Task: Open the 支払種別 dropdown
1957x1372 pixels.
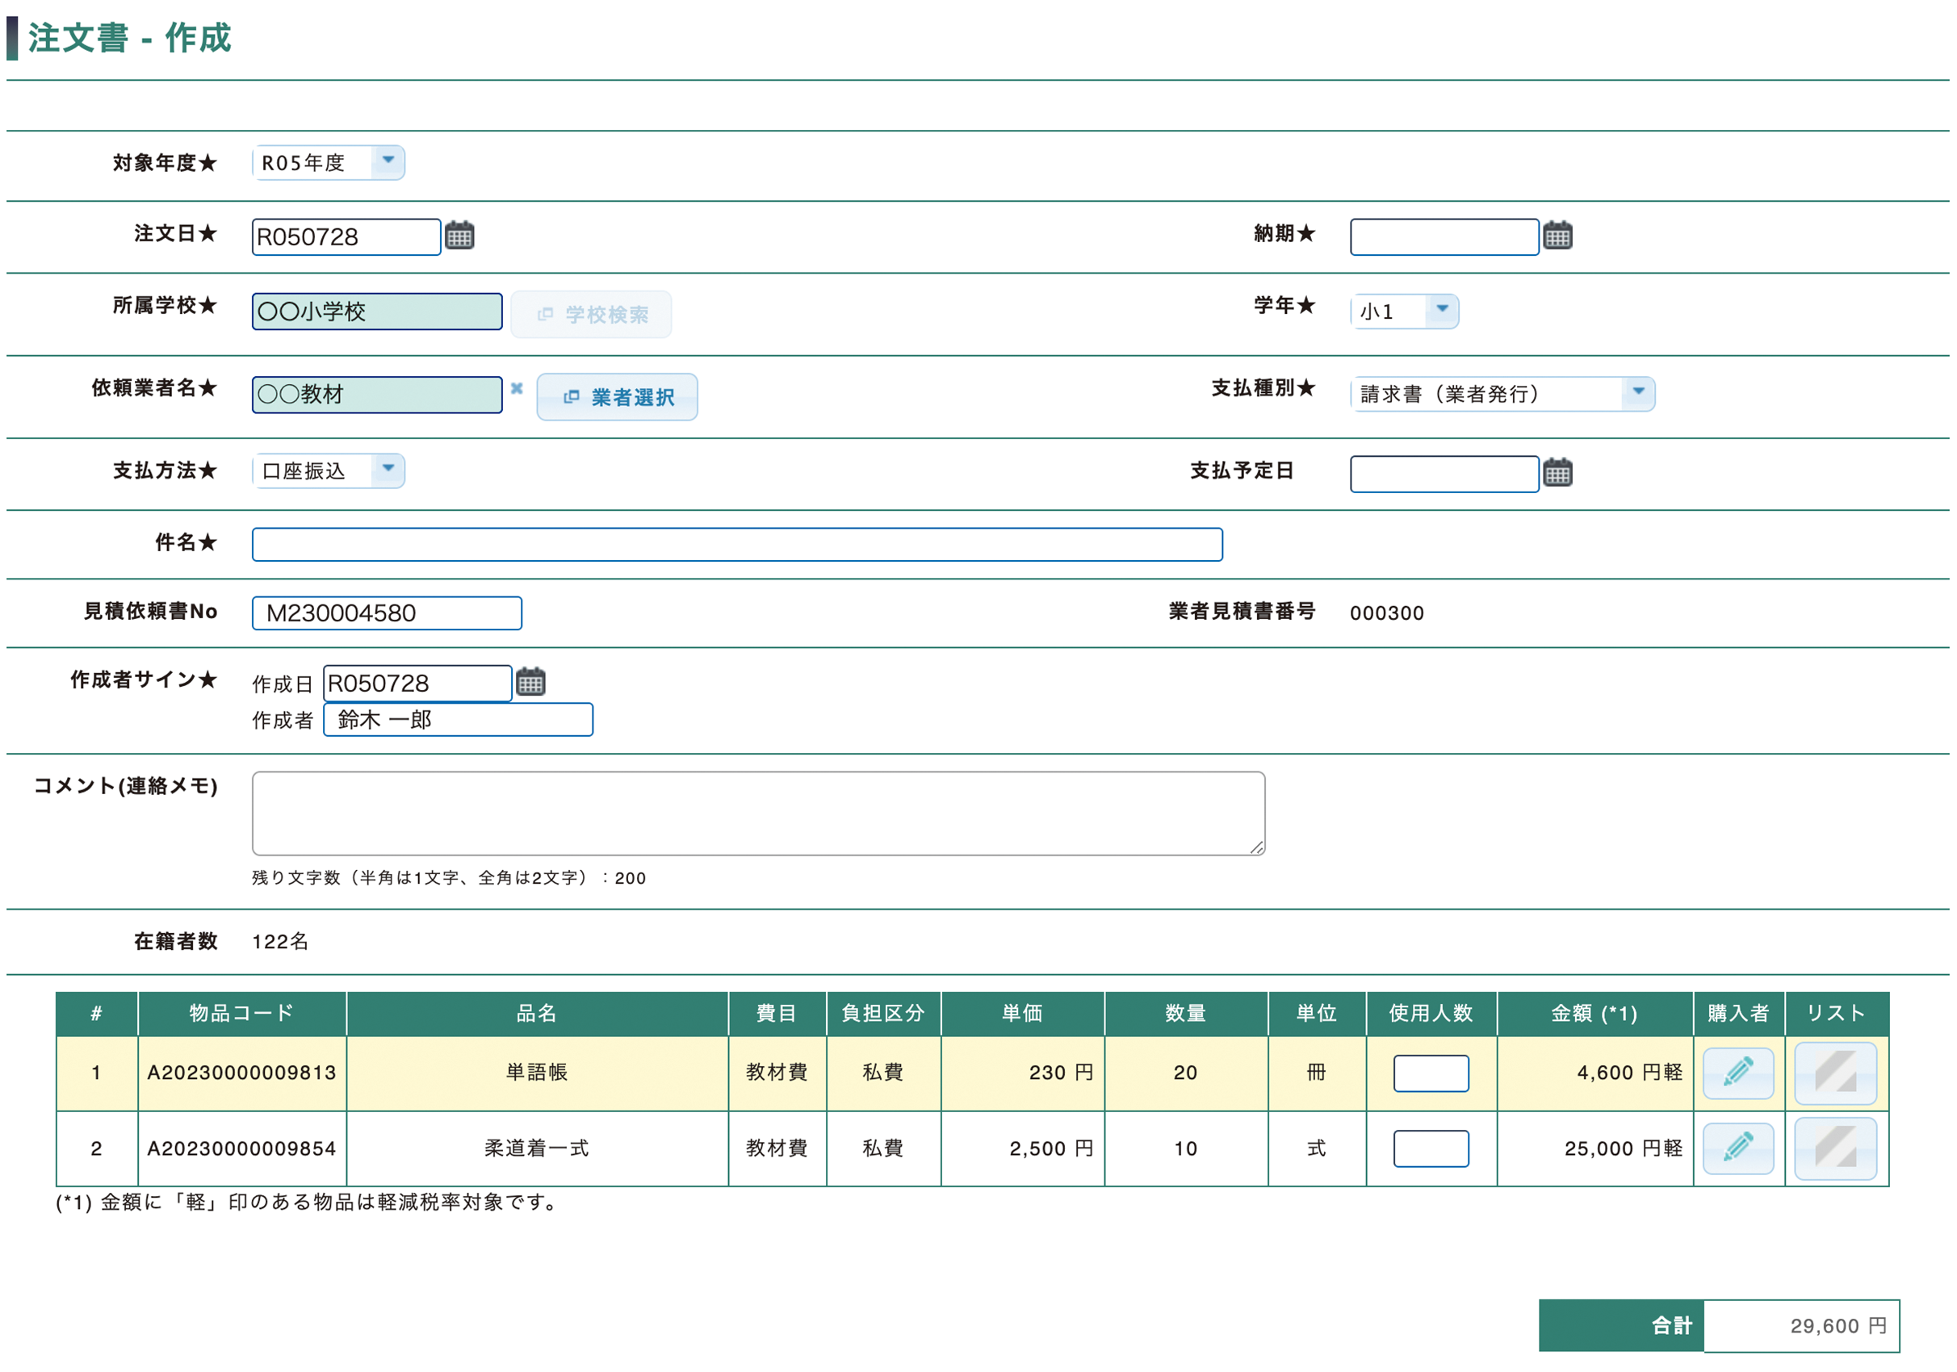Action: point(1637,394)
